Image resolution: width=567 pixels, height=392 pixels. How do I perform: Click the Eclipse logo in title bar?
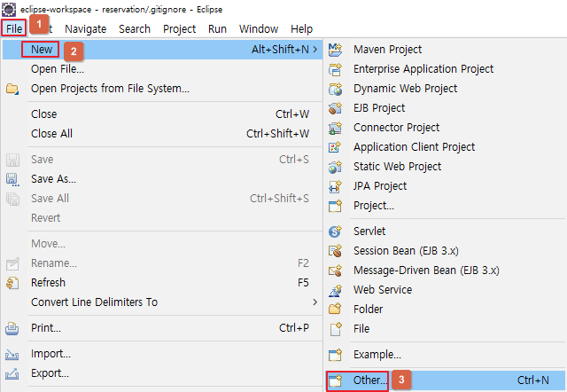[x=9, y=10]
